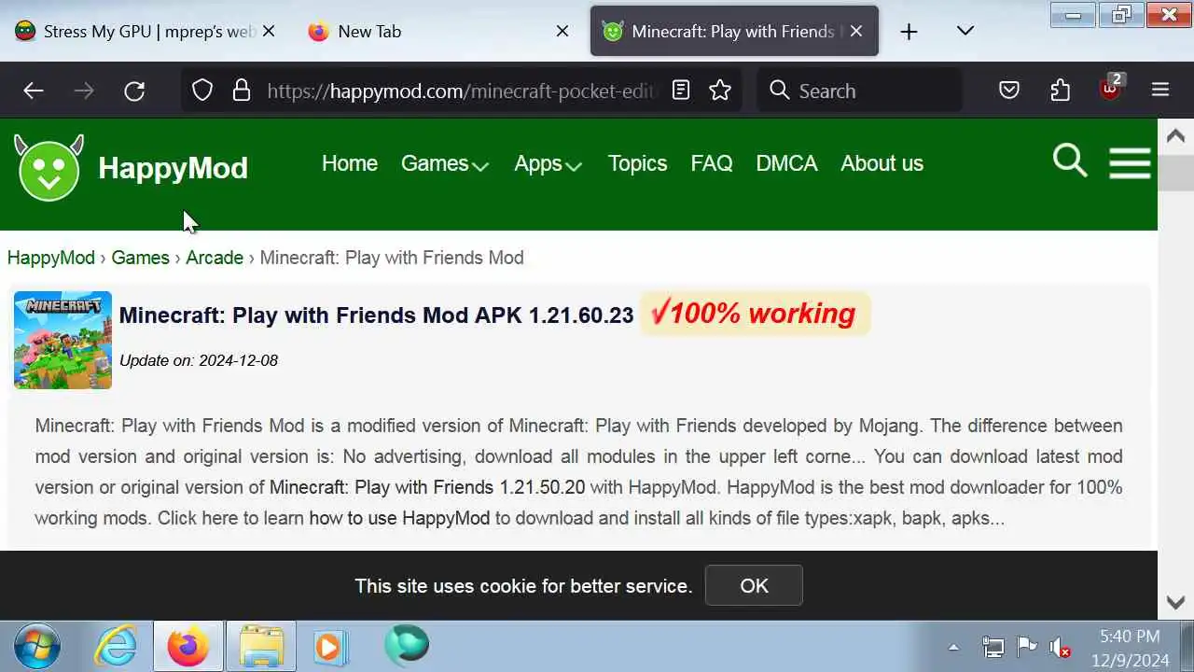The width and height of the screenshot is (1194, 672).
Task: Expand the Games dropdown in site nav
Action: pyautogui.click(x=444, y=163)
